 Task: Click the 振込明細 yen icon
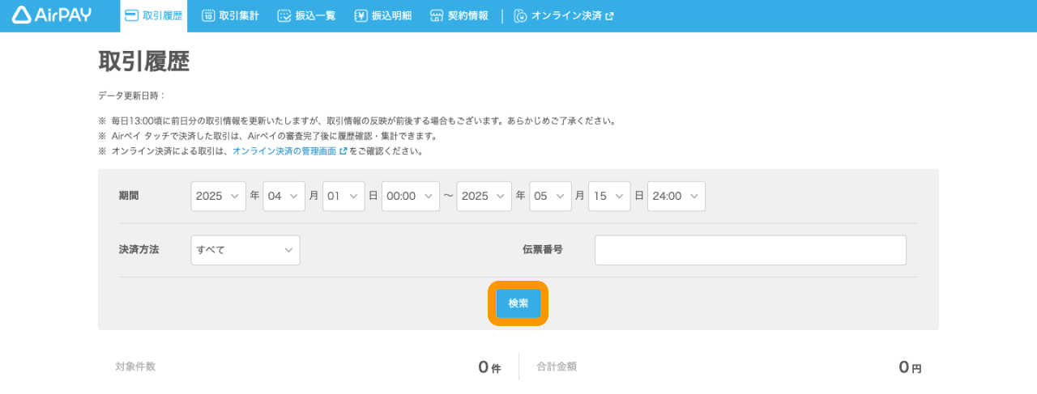click(361, 15)
